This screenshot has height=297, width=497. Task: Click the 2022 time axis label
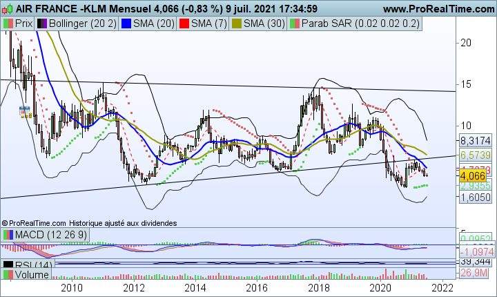[x=442, y=288]
